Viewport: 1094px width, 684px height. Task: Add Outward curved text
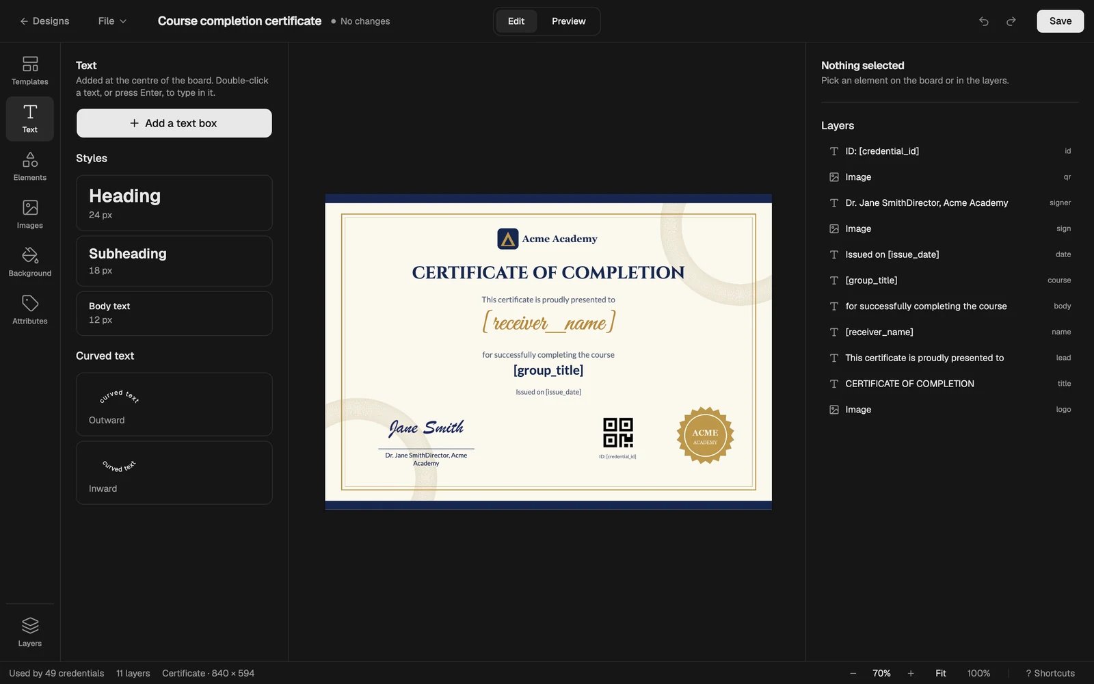pos(174,404)
